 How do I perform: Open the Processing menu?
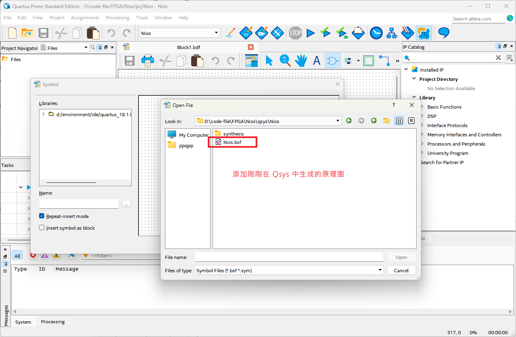click(x=118, y=18)
